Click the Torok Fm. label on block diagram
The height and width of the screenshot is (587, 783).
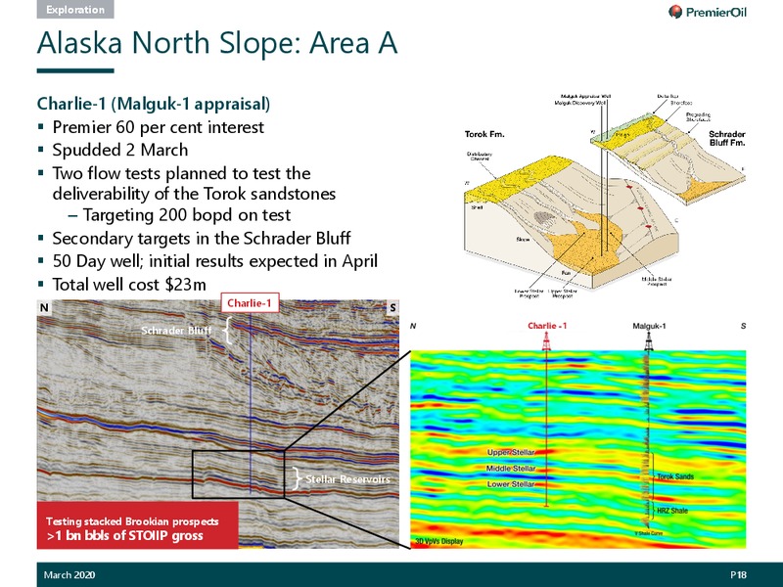pyautogui.click(x=484, y=134)
